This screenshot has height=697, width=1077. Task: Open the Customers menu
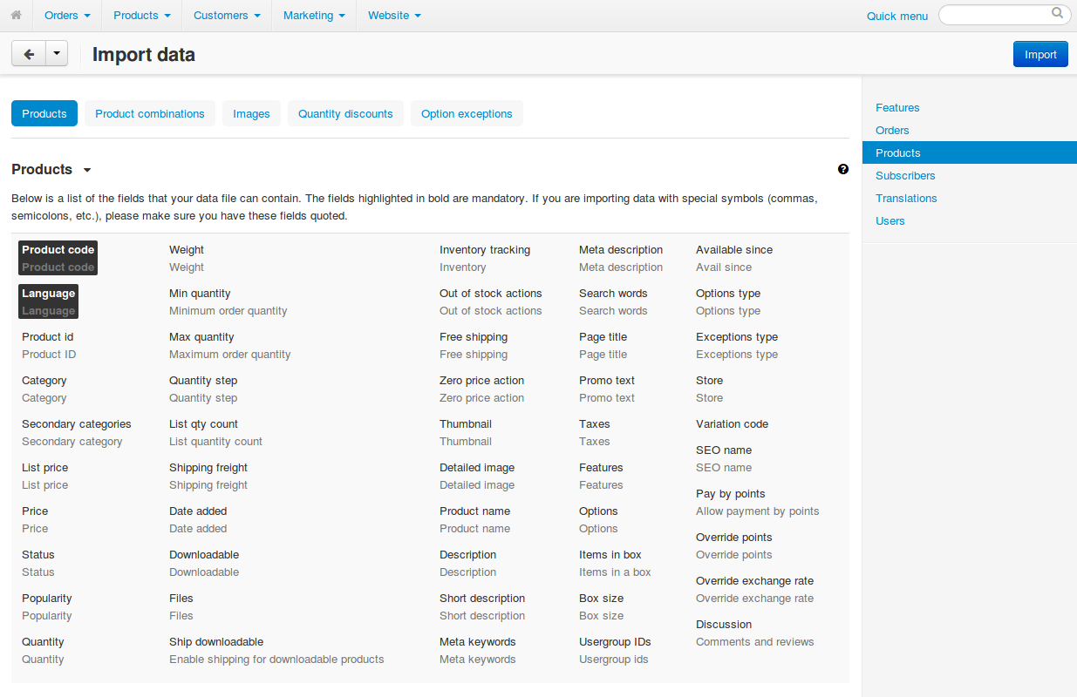(x=227, y=16)
